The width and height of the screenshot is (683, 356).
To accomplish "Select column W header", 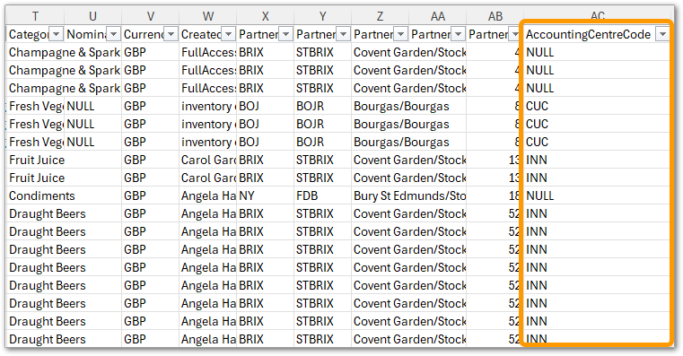I will click(x=208, y=16).
